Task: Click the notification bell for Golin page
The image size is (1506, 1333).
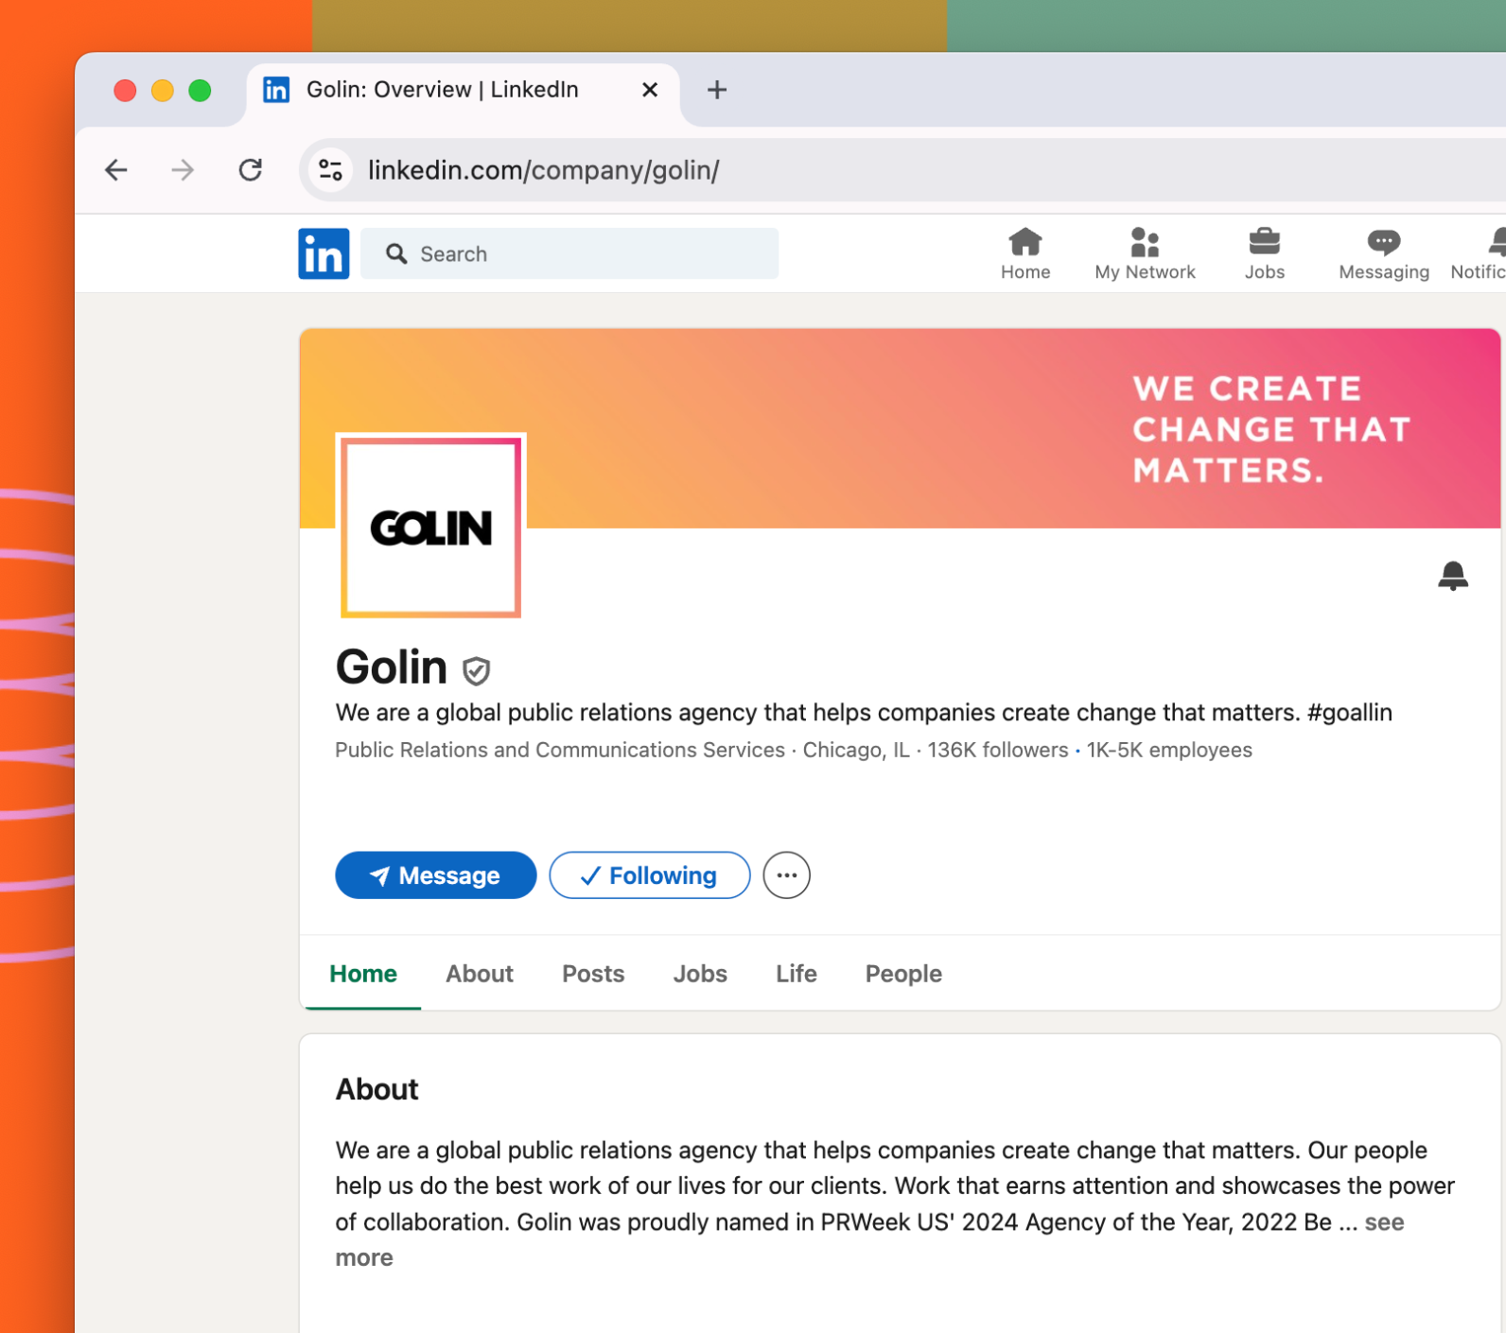Action: coord(1452,575)
